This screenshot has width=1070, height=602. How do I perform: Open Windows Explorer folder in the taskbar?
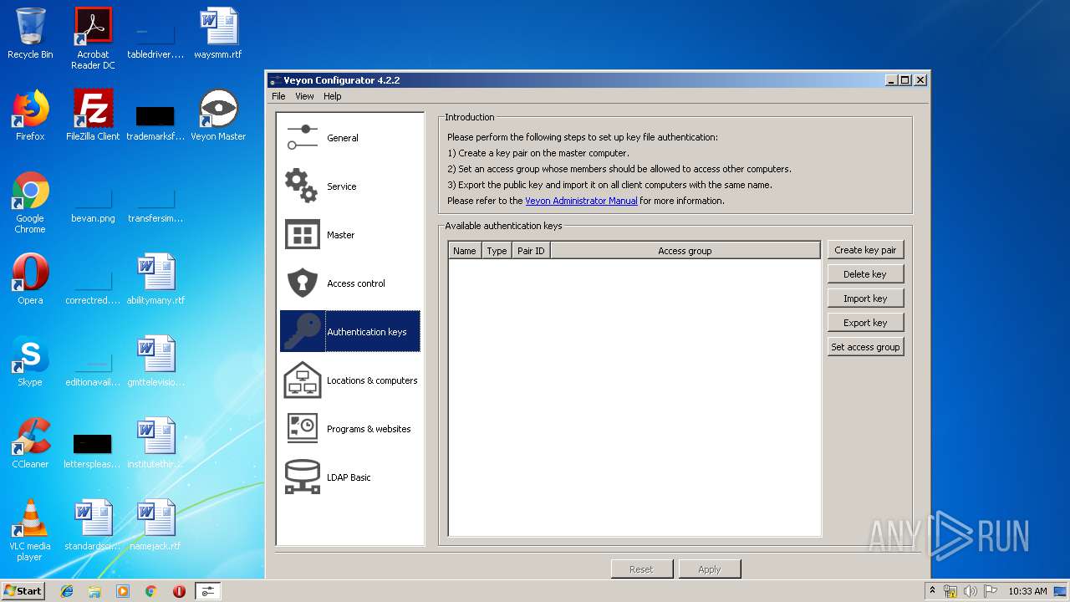point(94,591)
